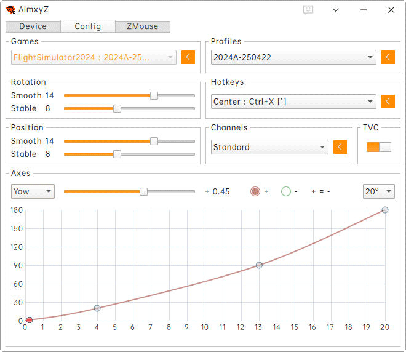The image size is (406, 352).
Task: Expand the Profiles 2024A-250422 dropdown
Action: [x=293, y=57]
